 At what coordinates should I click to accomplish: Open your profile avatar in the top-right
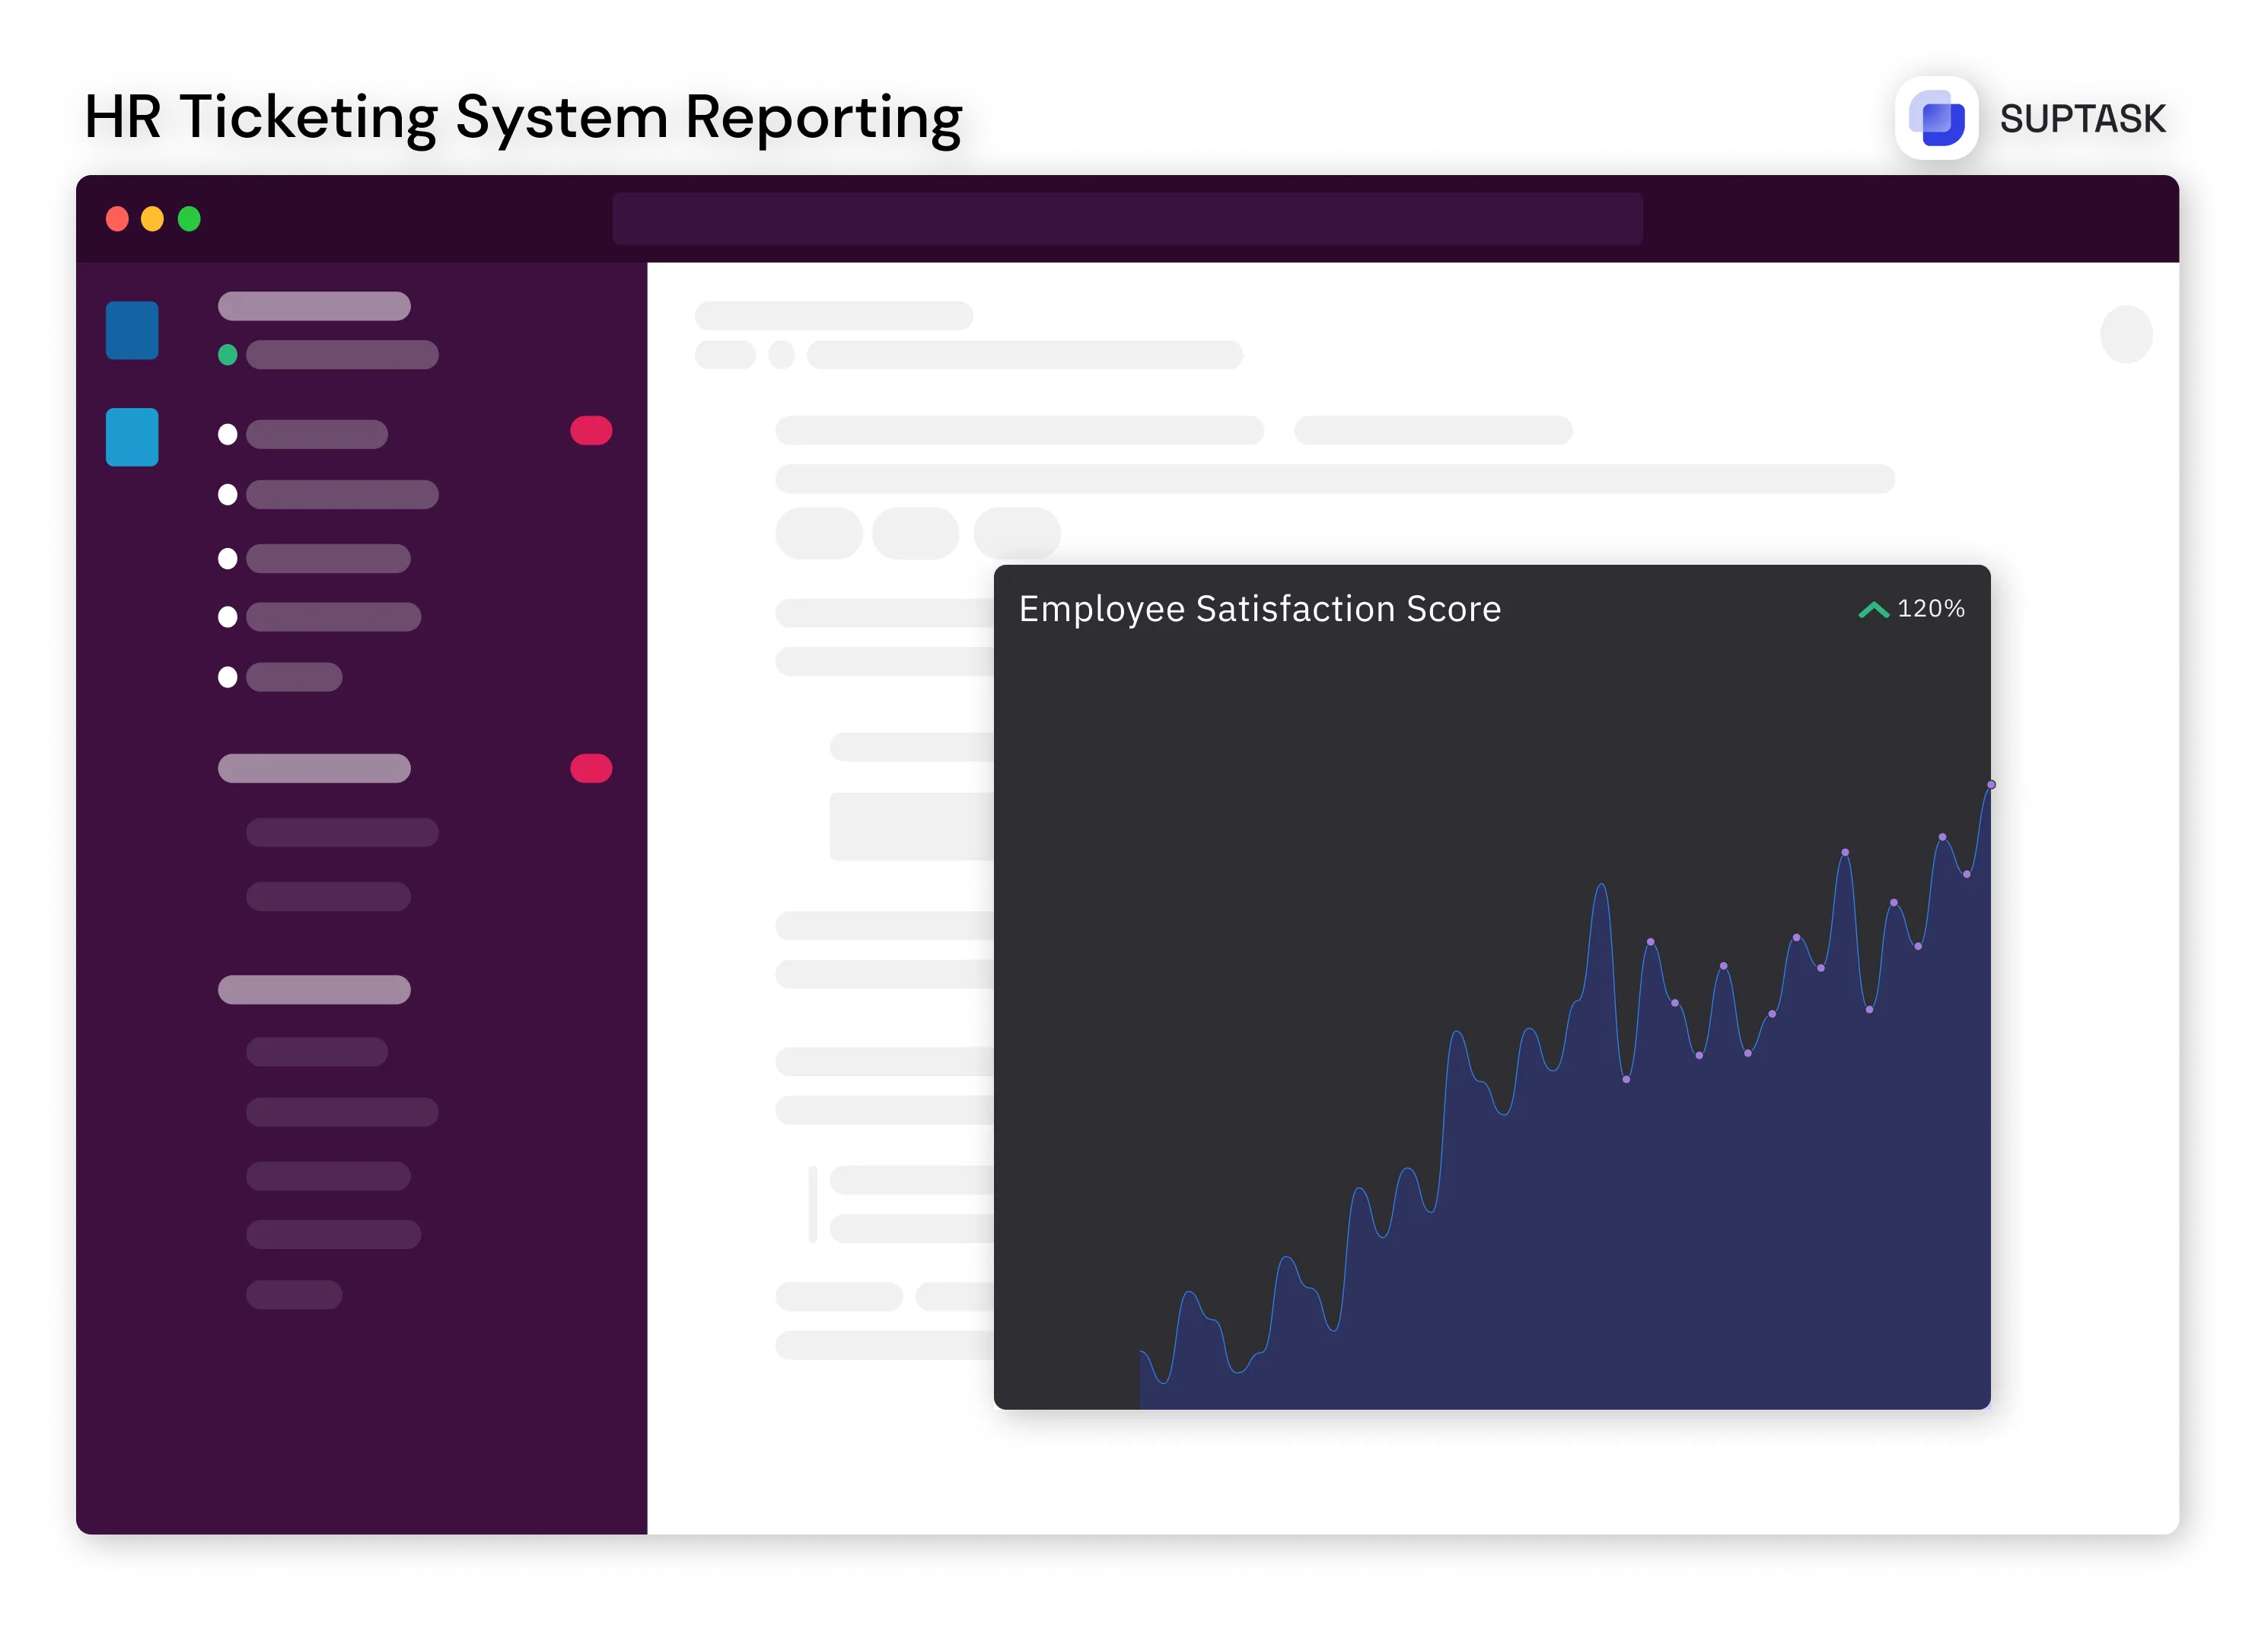2127,334
